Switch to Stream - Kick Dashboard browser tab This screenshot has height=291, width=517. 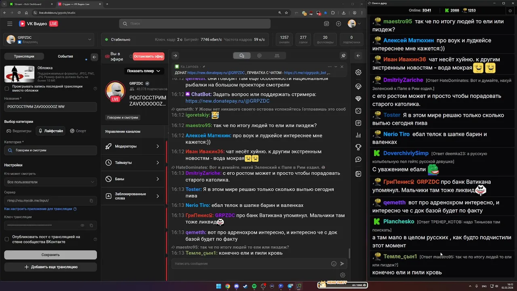(30, 4)
